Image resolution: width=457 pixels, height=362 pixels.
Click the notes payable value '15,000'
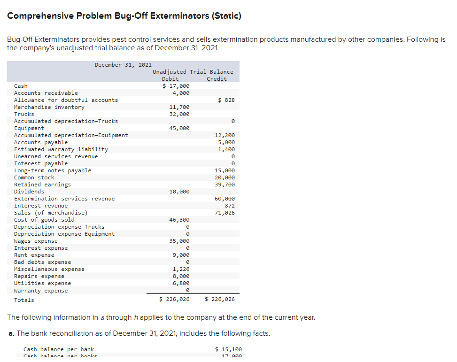click(225, 170)
